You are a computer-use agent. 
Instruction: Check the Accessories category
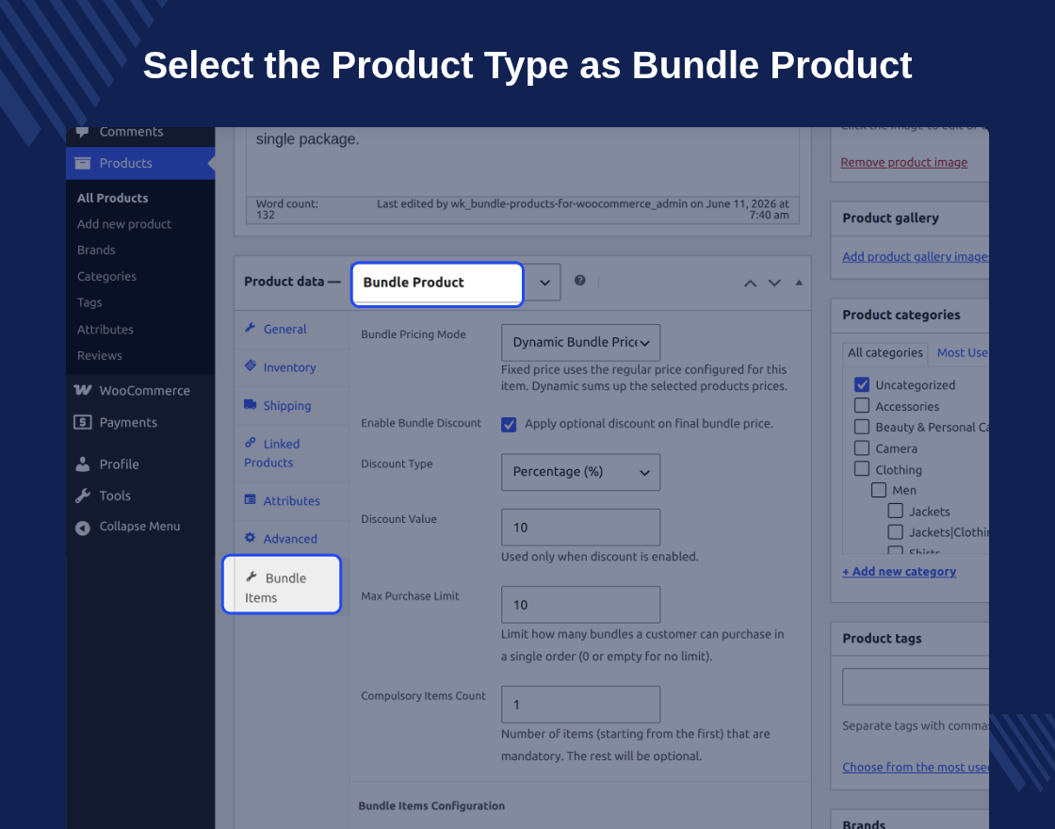[x=862, y=405]
